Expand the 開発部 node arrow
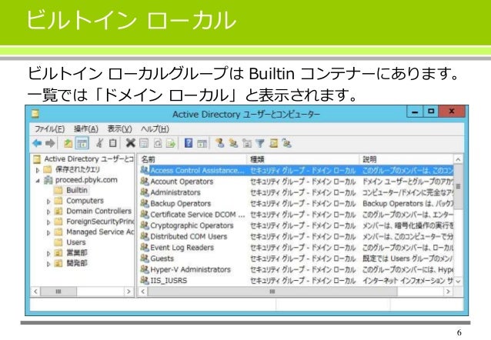 48,264
